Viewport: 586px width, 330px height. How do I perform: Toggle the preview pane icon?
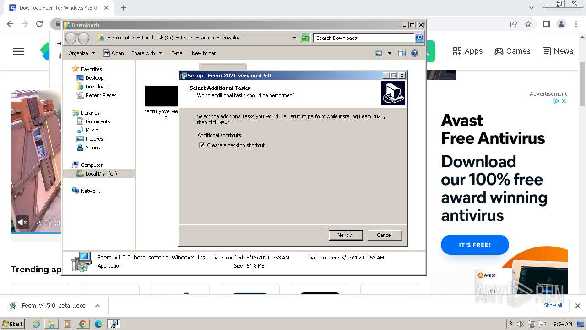402,53
